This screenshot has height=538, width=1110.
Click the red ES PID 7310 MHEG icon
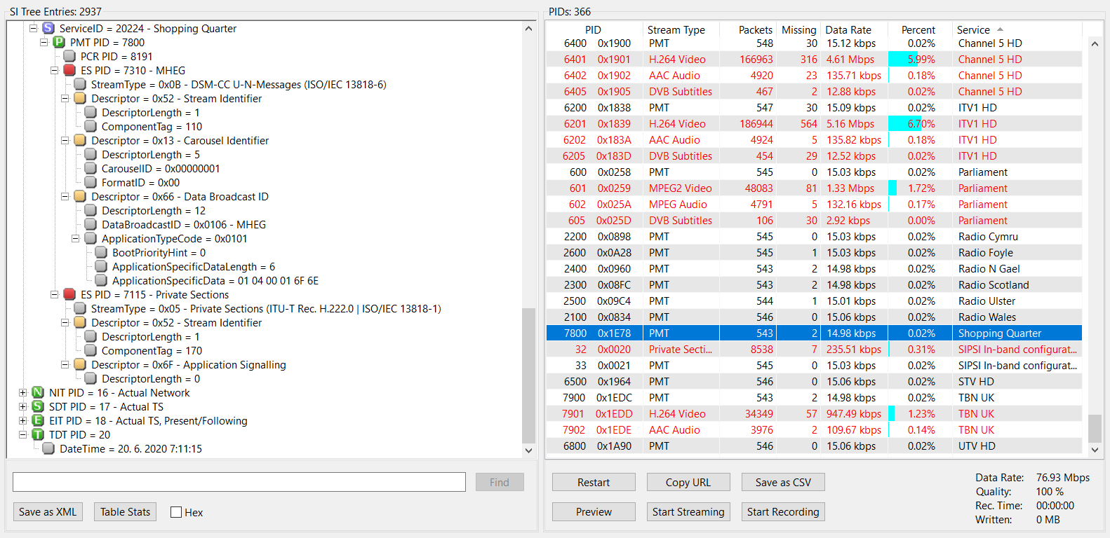click(x=69, y=70)
